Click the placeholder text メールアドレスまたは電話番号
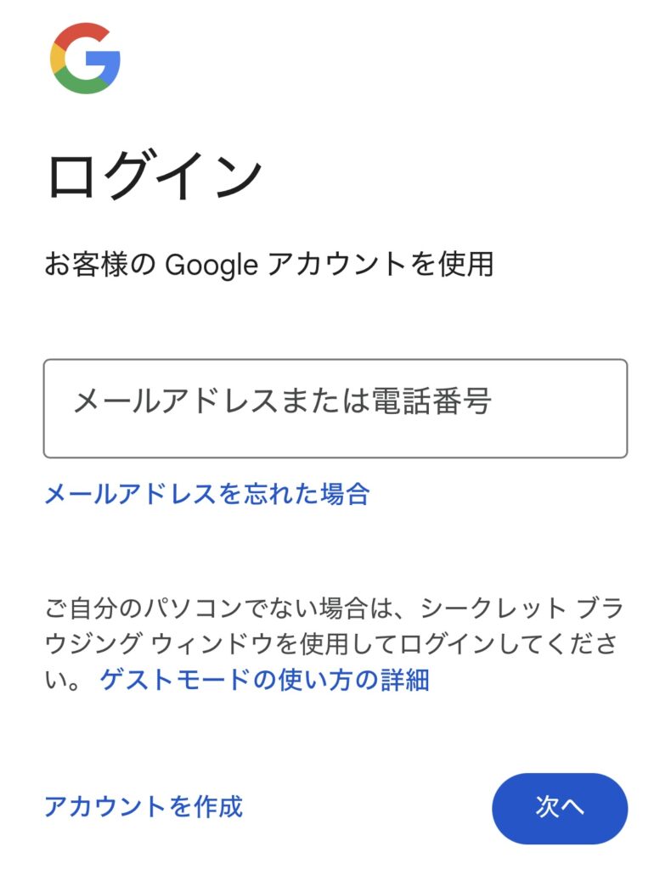This screenshot has width=671, height=869. click(x=282, y=401)
